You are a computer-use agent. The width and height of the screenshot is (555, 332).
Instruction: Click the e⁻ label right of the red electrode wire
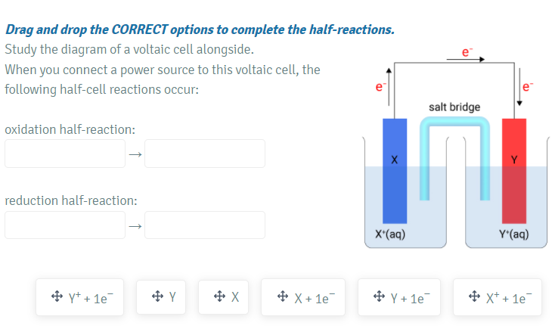pyautogui.click(x=528, y=88)
